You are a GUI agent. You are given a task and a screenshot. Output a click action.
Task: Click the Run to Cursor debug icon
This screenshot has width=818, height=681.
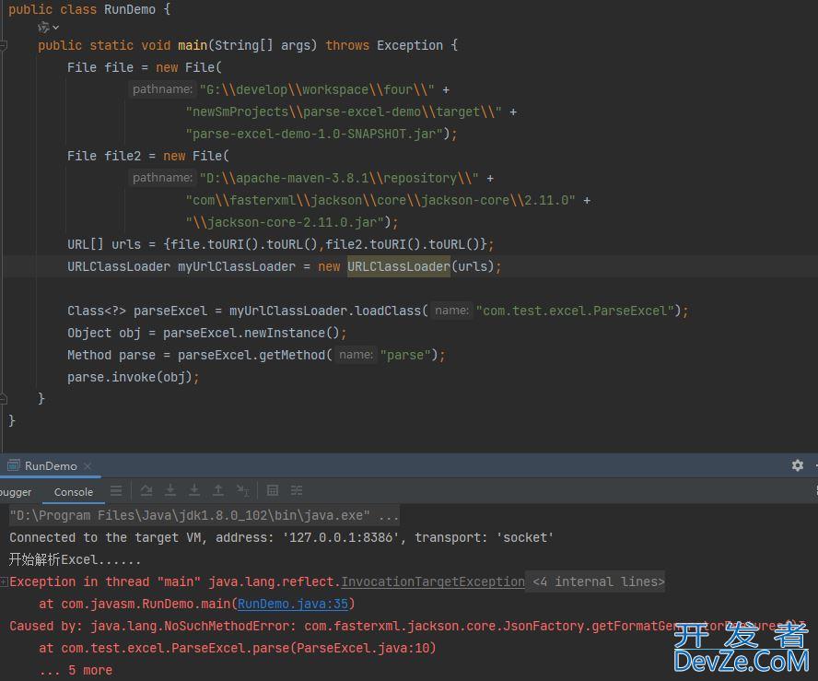click(242, 490)
